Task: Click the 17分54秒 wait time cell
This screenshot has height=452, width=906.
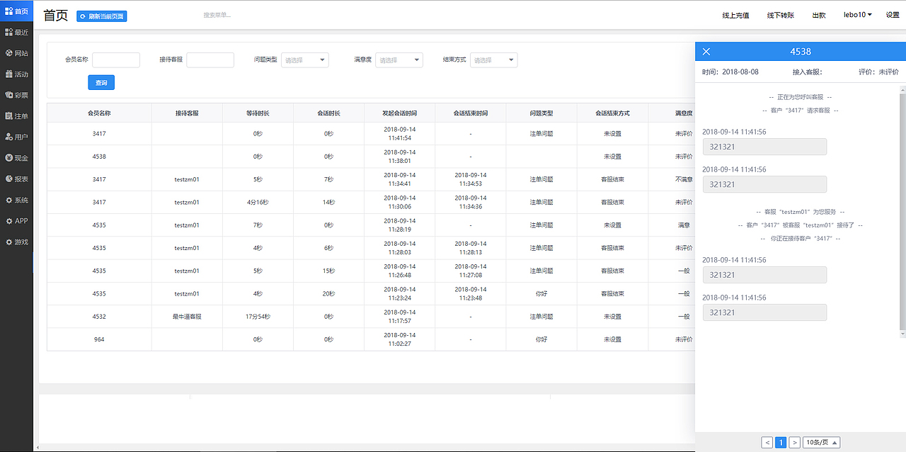Action: pos(258,317)
